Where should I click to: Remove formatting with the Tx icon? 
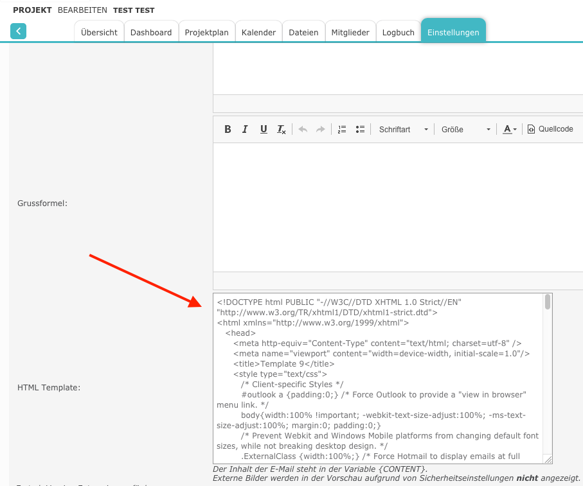tap(282, 129)
